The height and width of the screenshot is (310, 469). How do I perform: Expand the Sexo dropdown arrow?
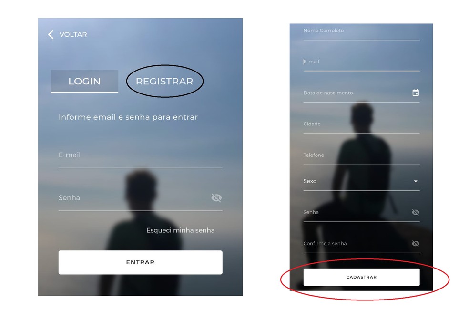(x=416, y=181)
